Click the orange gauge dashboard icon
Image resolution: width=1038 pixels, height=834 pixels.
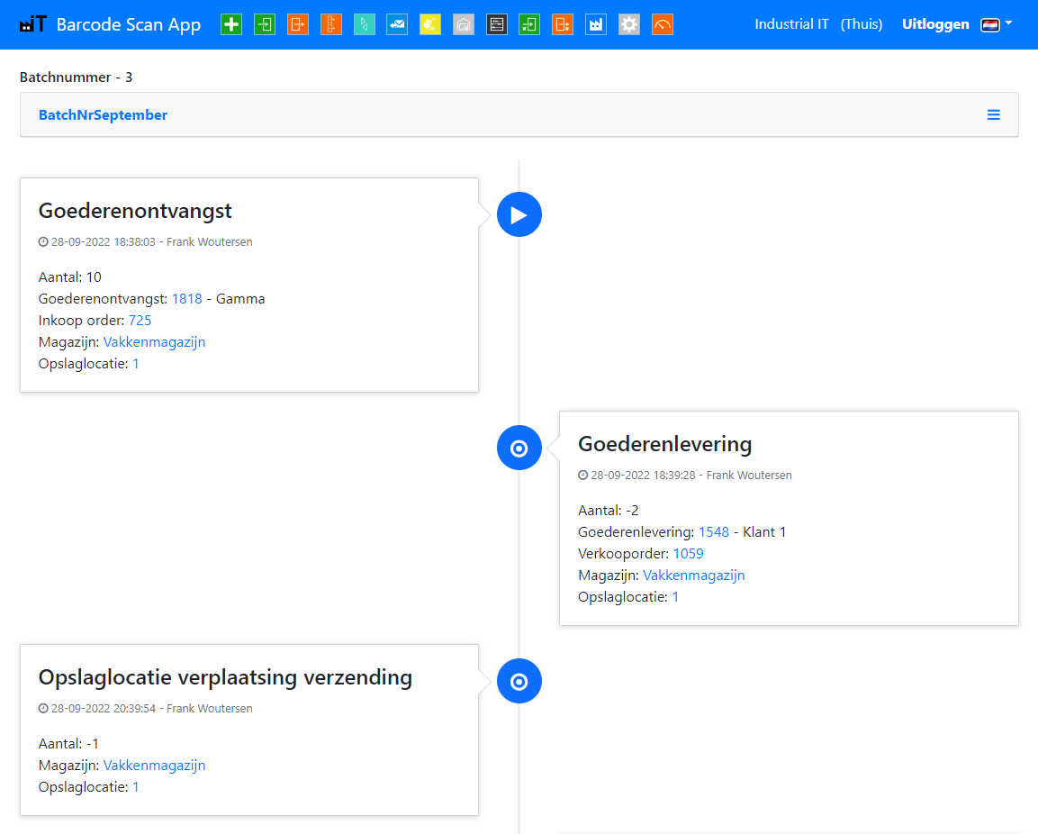pyautogui.click(x=662, y=24)
